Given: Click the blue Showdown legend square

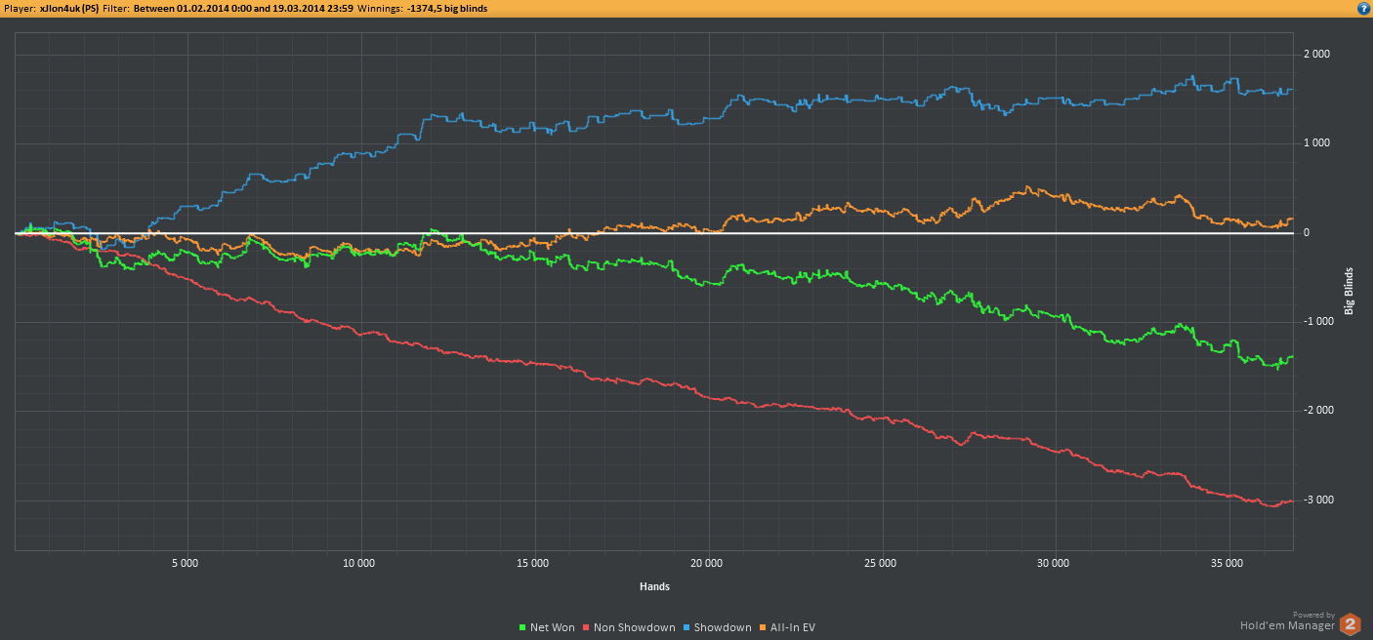Looking at the screenshot, I should 686,627.
